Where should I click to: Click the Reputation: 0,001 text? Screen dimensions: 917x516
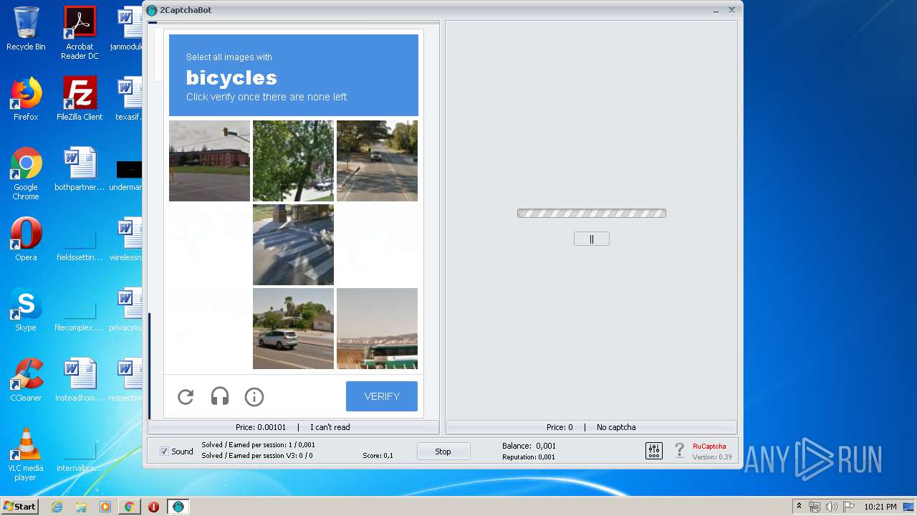(x=529, y=457)
